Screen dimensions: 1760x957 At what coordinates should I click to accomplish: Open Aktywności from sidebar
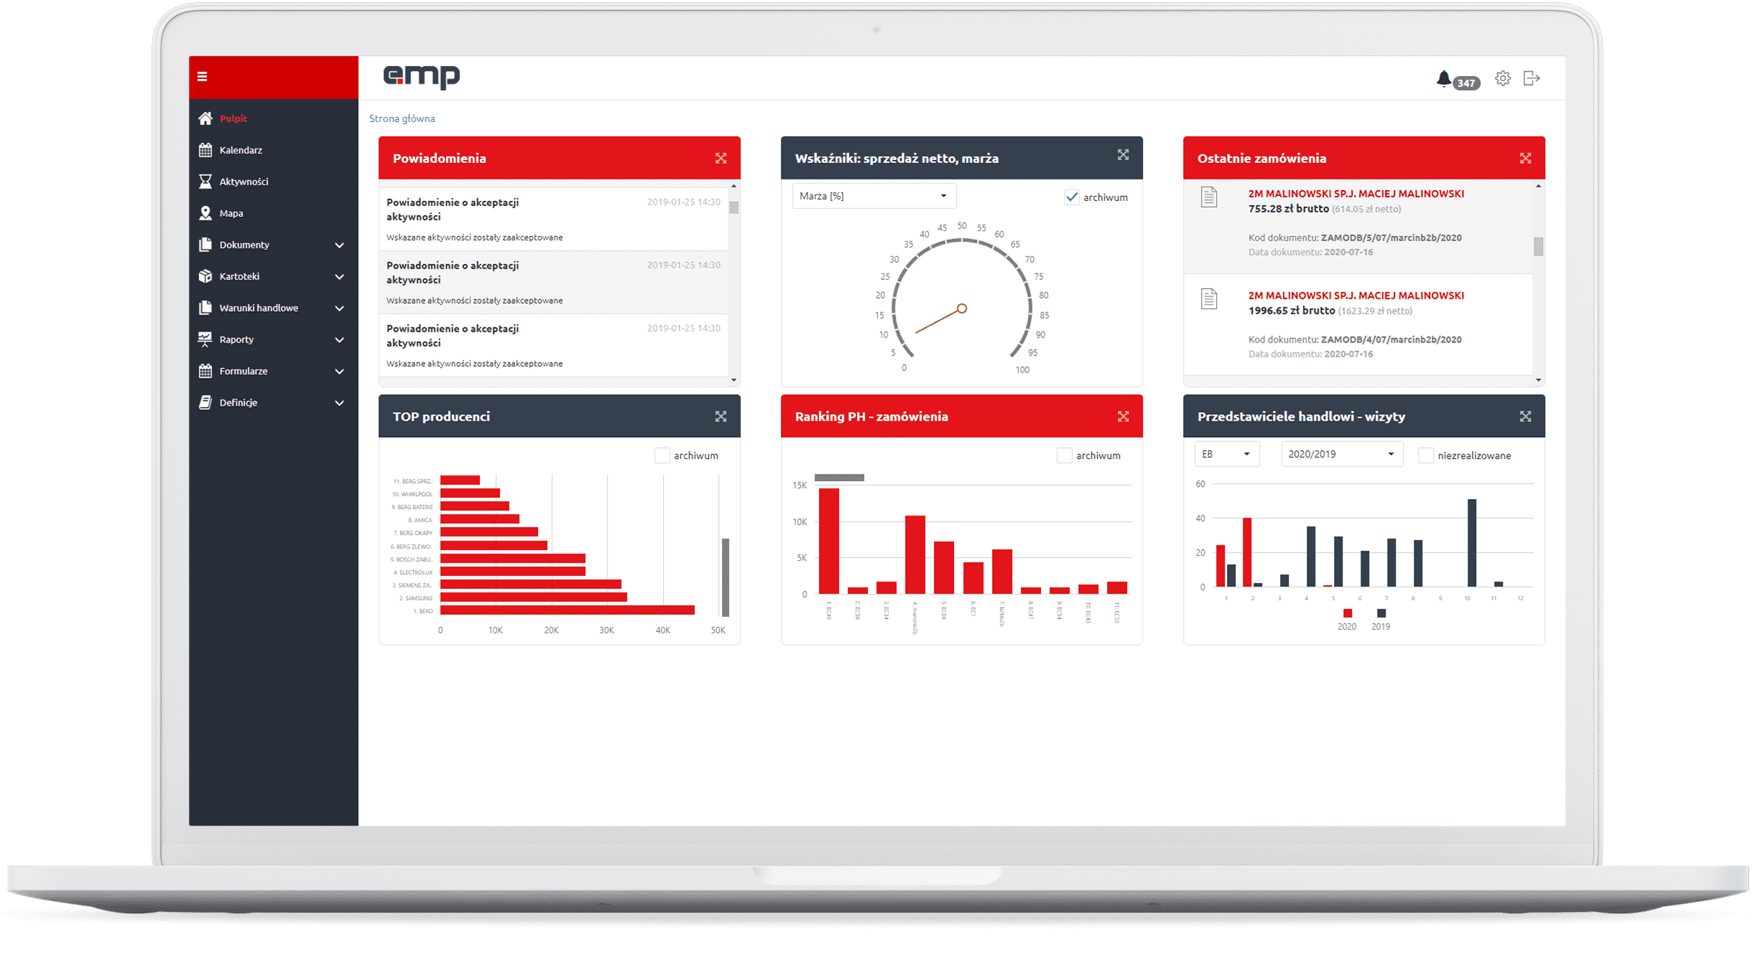244,182
